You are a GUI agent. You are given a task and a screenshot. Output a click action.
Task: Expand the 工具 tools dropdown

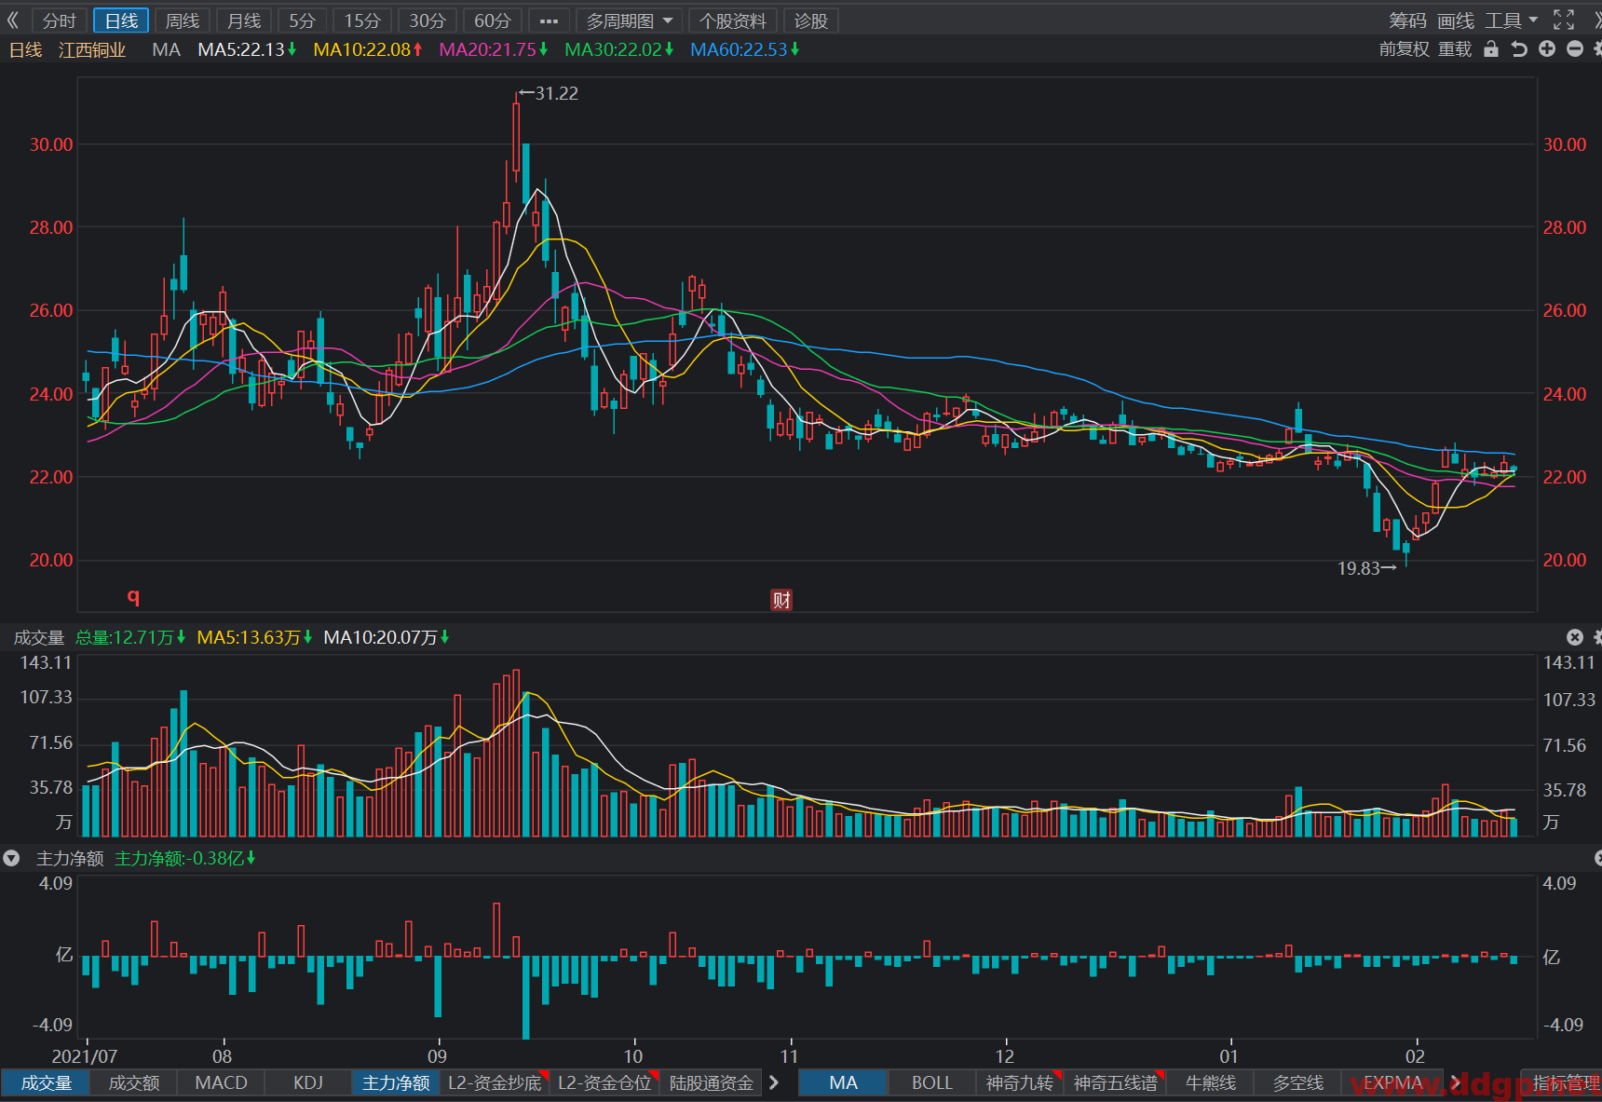(1511, 20)
